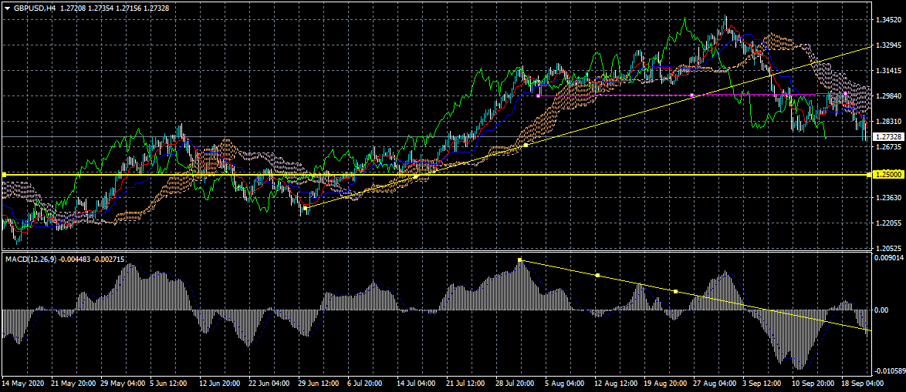The image size is (906, 392).
Task: Select the left handle of yellow 1.25000 line
Action: tap(4, 175)
